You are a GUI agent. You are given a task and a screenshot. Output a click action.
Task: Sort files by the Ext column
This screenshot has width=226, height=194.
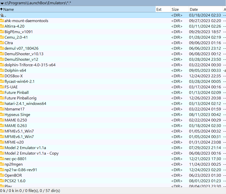click(163, 9)
